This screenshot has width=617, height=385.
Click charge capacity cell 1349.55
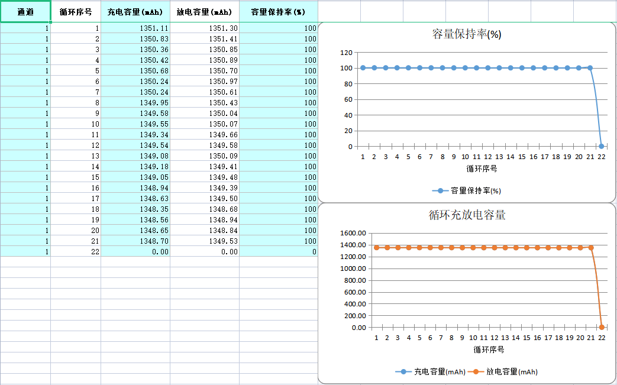(135, 124)
